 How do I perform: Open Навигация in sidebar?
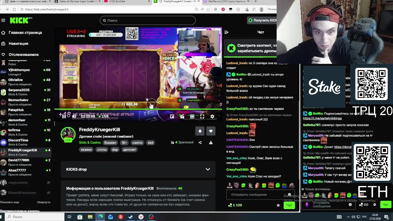point(18,44)
